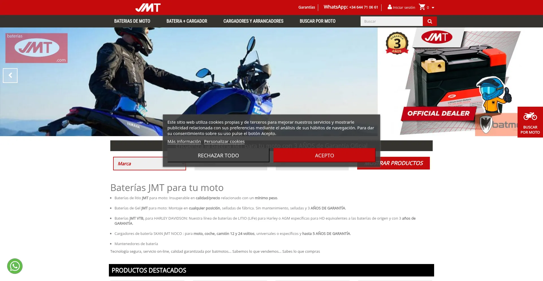Click the baterias JMT.com banner logo
This screenshot has width=543, height=281.
[x=36, y=48]
